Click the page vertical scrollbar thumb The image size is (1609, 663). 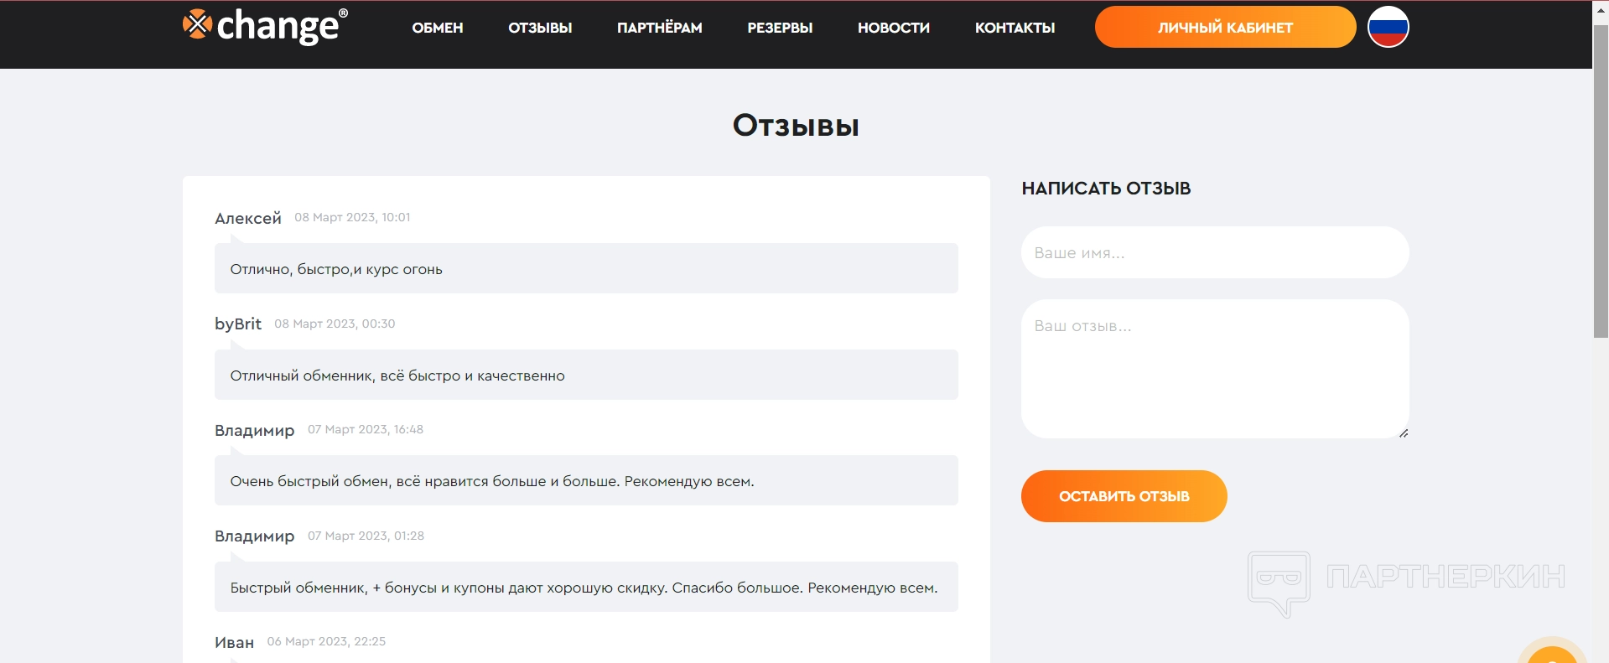click(x=1601, y=181)
